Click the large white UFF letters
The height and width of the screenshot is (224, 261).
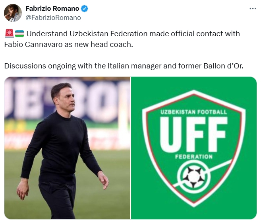coord(193,133)
